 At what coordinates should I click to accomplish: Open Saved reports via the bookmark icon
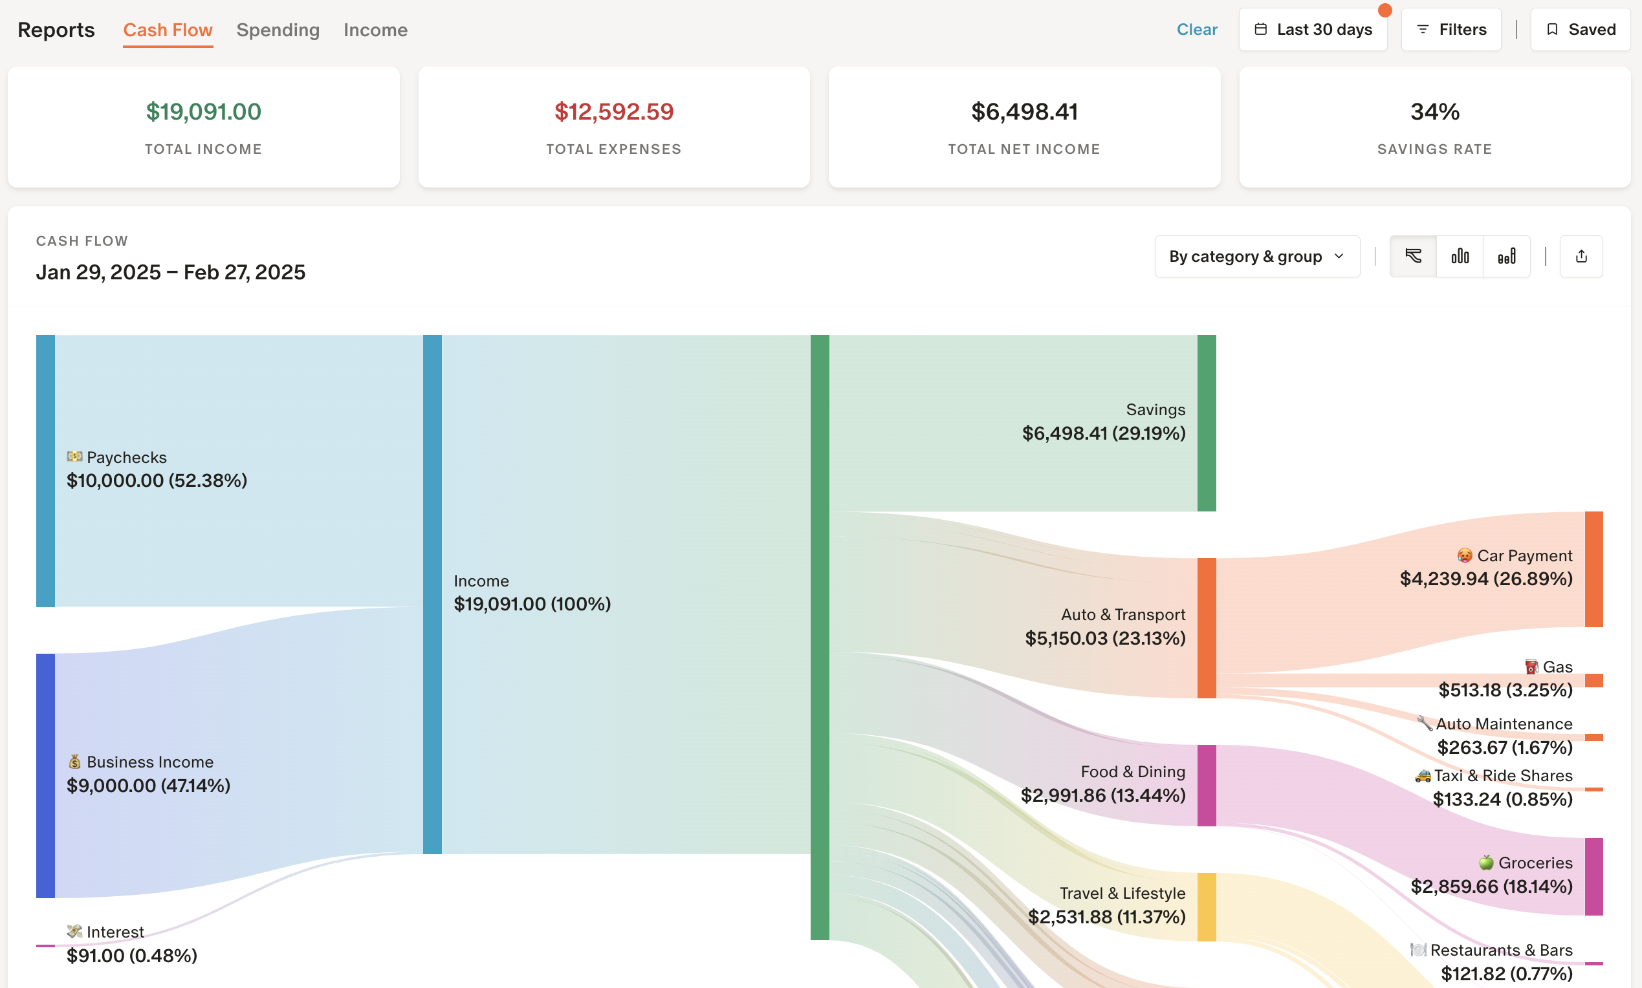(x=1553, y=28)
